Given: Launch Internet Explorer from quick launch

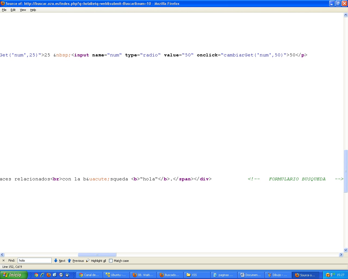Looking at the screenshot, I should click(42, 275).
